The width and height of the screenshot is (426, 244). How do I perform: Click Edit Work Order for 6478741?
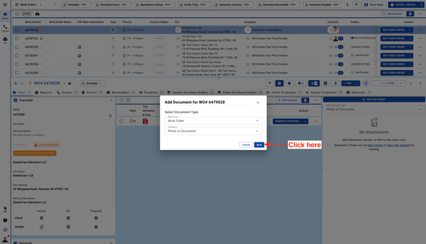point(394,38)
